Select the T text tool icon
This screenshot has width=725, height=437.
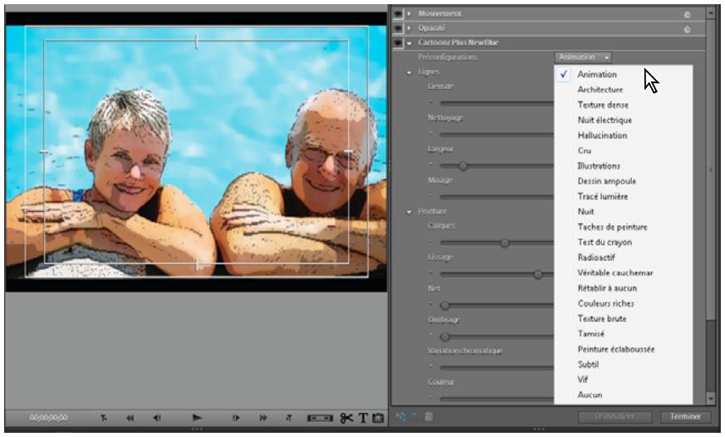(363, 418)
